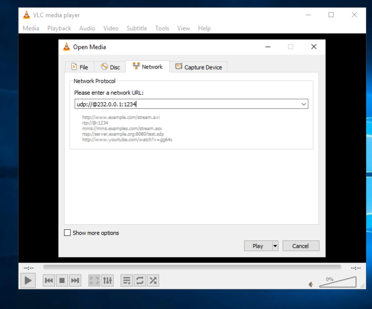This screenshot has width=372, height=309.
Task: Click the main Play button in VLC controls
Action: coord(28,281)
